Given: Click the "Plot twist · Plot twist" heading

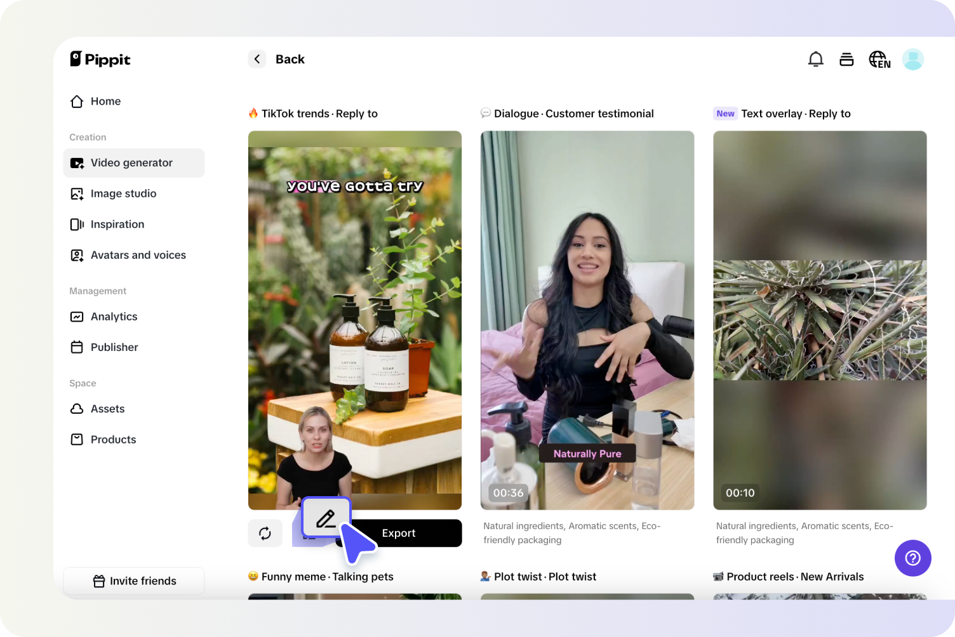Looking at the screenshot, I should [x=545, y=577].
